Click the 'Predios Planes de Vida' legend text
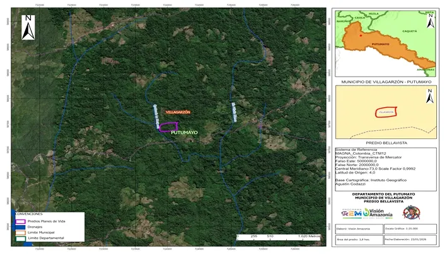447x254 pixels. click(46, 221)
